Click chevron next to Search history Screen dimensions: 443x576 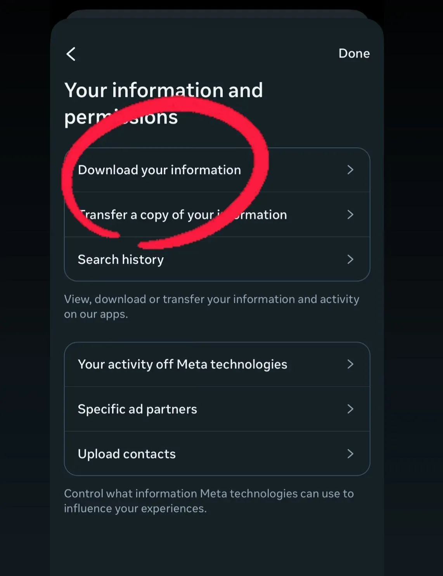tap(350, 259)
